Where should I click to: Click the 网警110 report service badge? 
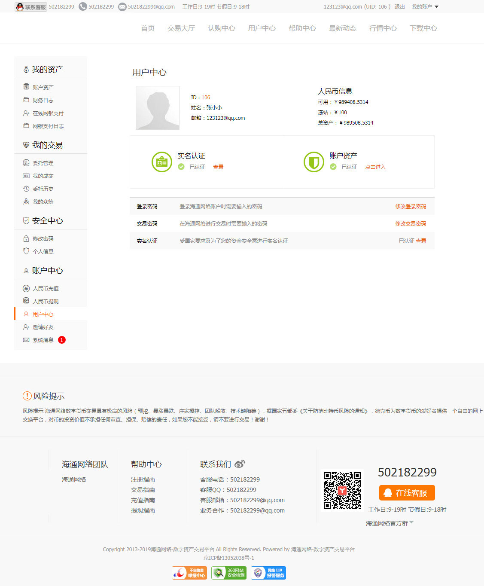268,573
